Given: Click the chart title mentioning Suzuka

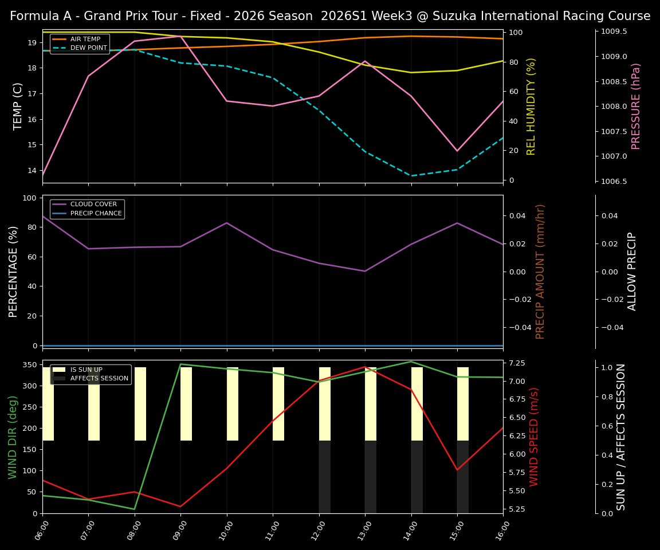Looking at the screenshot, I should point(330,16).
